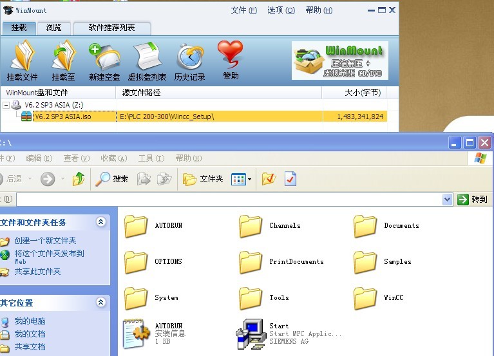Viewport: 494px width, 356px height.
Task: Collapse the 其它位置 panel
Action: coord(101,303)
